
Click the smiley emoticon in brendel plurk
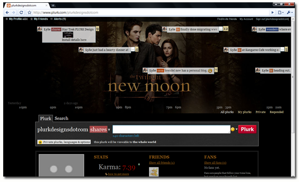[x=210, y=71]
